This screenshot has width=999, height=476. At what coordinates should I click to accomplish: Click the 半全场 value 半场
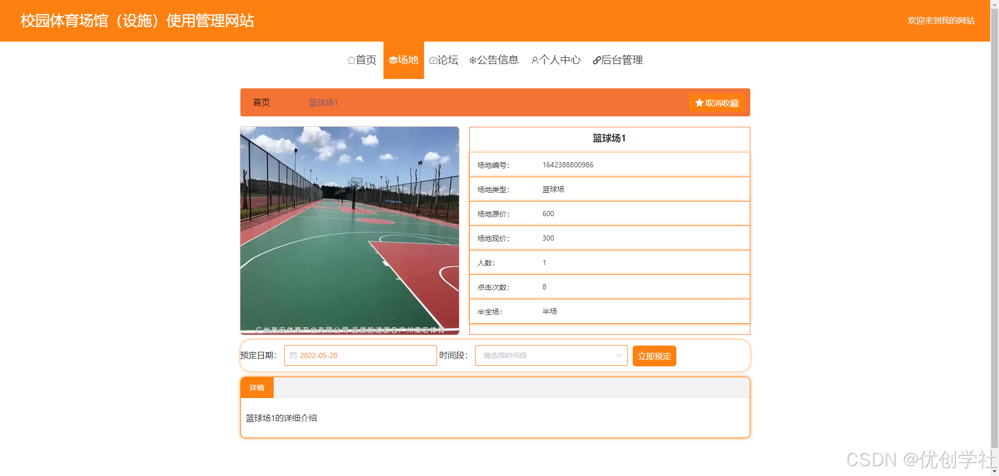[549, 311]
